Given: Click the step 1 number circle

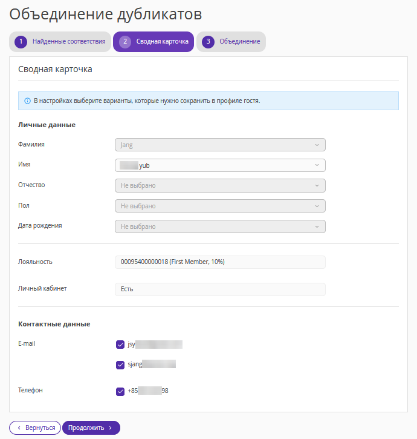Looking at the screenshot, I should click(21, 42).
